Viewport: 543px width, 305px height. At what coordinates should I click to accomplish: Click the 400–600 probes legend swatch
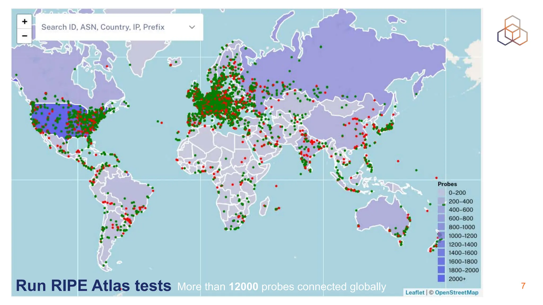441,210
